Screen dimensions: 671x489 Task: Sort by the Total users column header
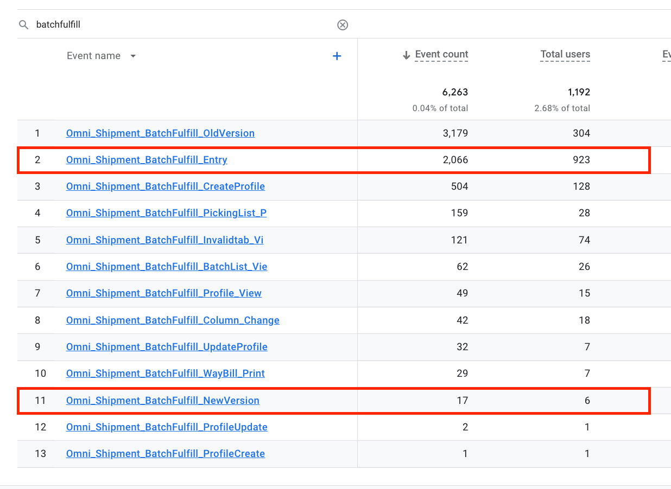(x=565, y=54)
